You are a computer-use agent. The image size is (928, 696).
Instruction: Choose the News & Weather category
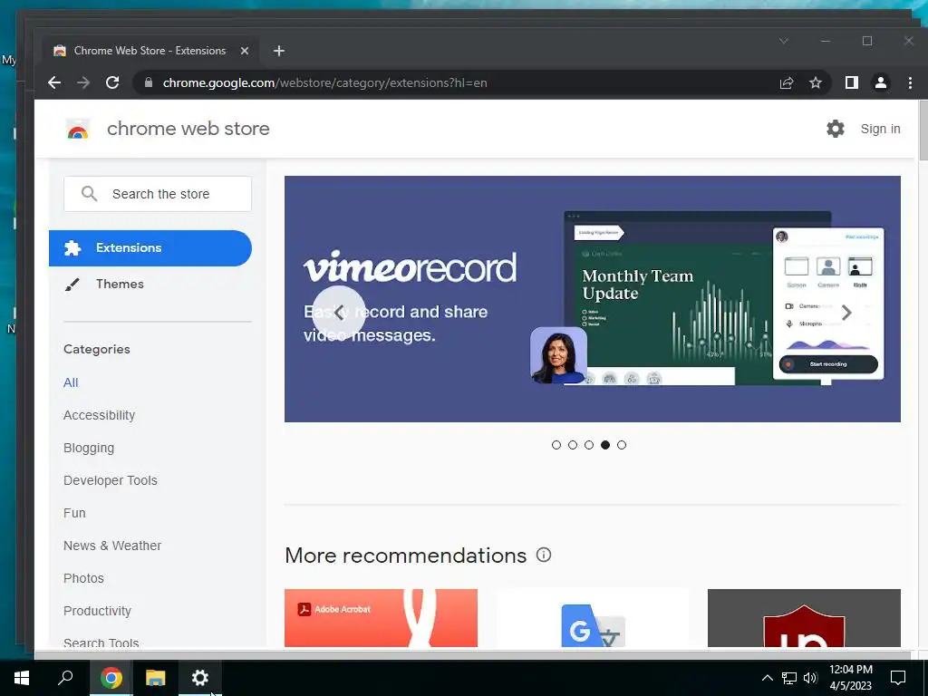111,545
